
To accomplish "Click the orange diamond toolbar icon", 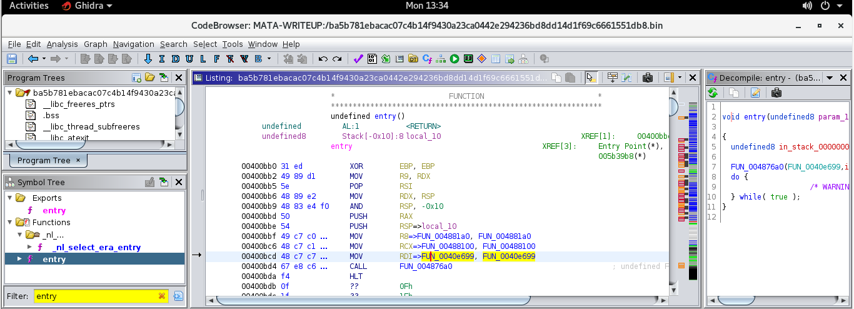I will [481, 59].
